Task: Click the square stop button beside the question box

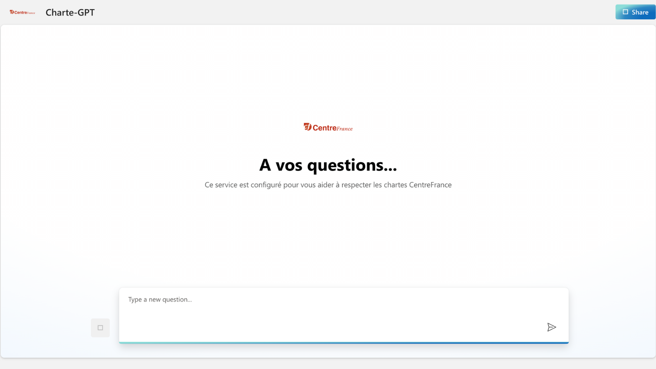Action: click(100, 328)
